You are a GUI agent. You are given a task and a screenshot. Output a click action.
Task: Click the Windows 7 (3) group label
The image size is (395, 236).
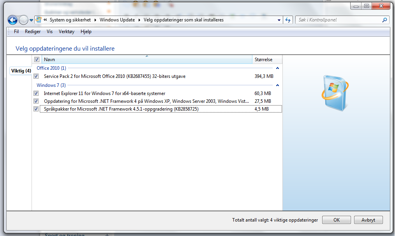(51, 85)
